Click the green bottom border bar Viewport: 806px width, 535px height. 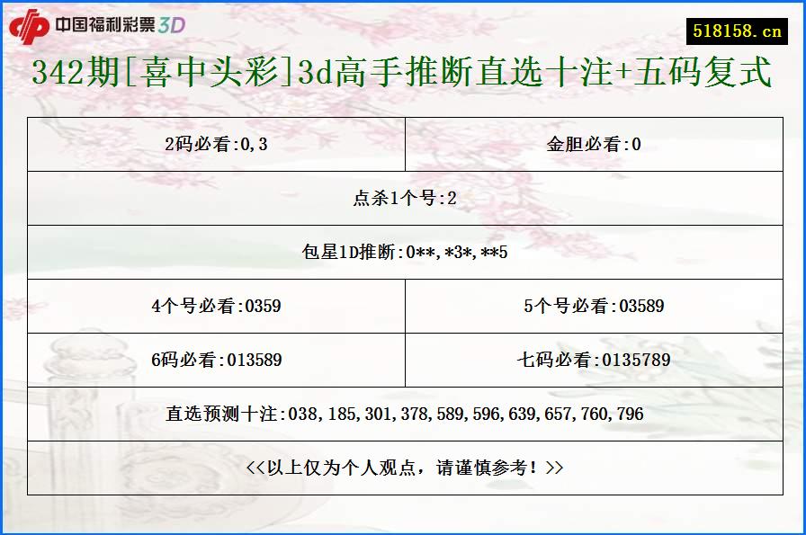click(x=403, y=531)
